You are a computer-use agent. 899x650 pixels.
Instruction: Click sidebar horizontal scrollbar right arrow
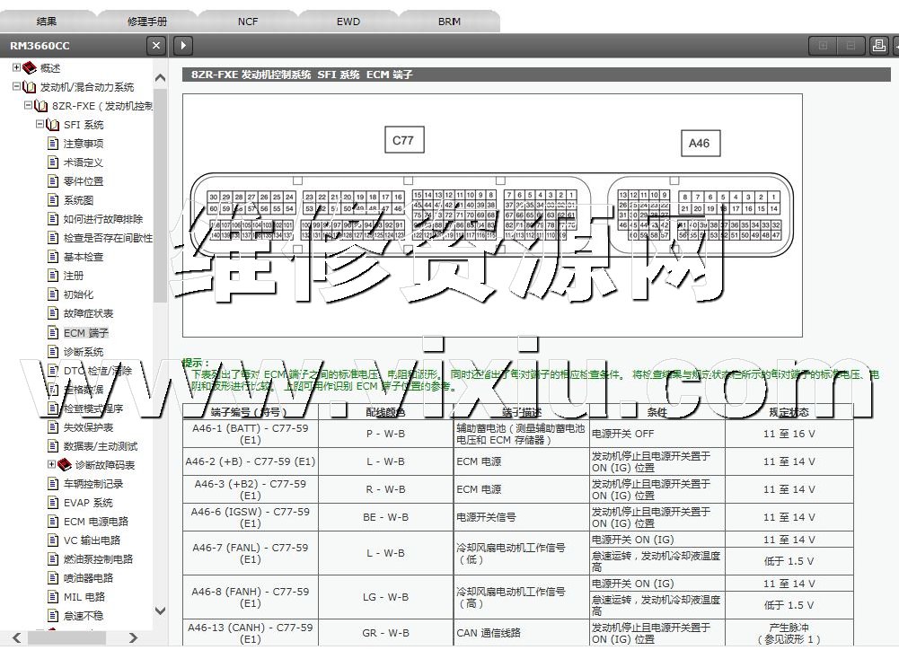pos(133,638)
